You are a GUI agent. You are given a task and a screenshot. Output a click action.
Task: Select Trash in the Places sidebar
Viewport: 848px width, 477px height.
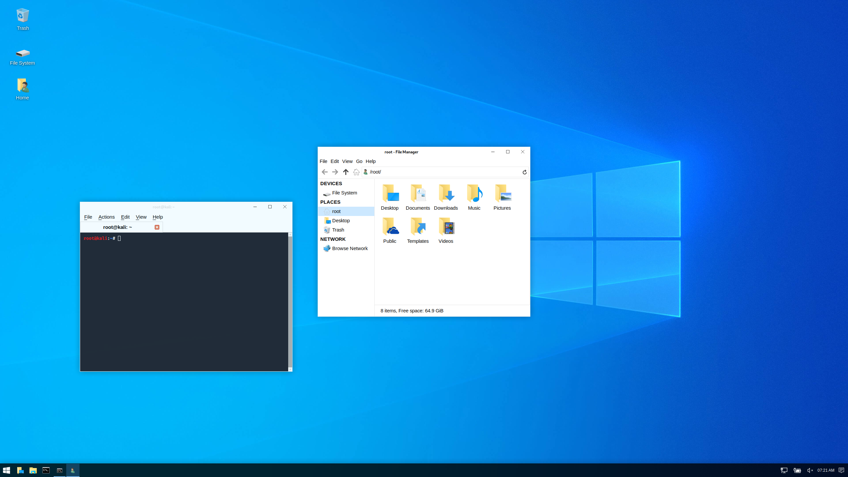point(338,230)
